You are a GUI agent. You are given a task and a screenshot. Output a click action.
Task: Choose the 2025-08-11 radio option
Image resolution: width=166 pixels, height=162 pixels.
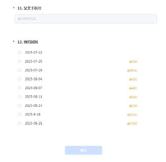pos(19,97)
